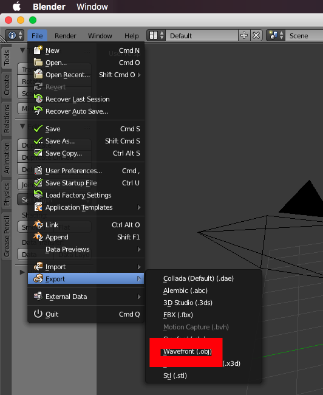Choose New from the File menu
Viewport: 323px width, 395px height.
(86, 50)
